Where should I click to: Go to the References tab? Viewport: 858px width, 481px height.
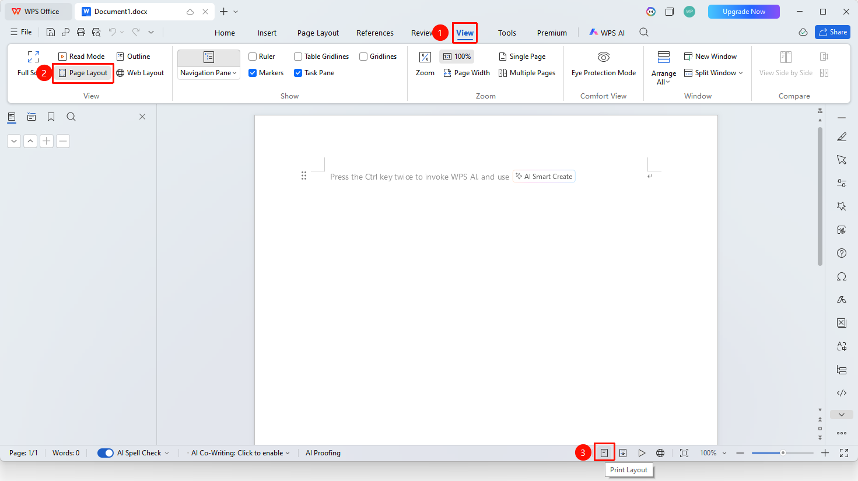pos(375,33)
